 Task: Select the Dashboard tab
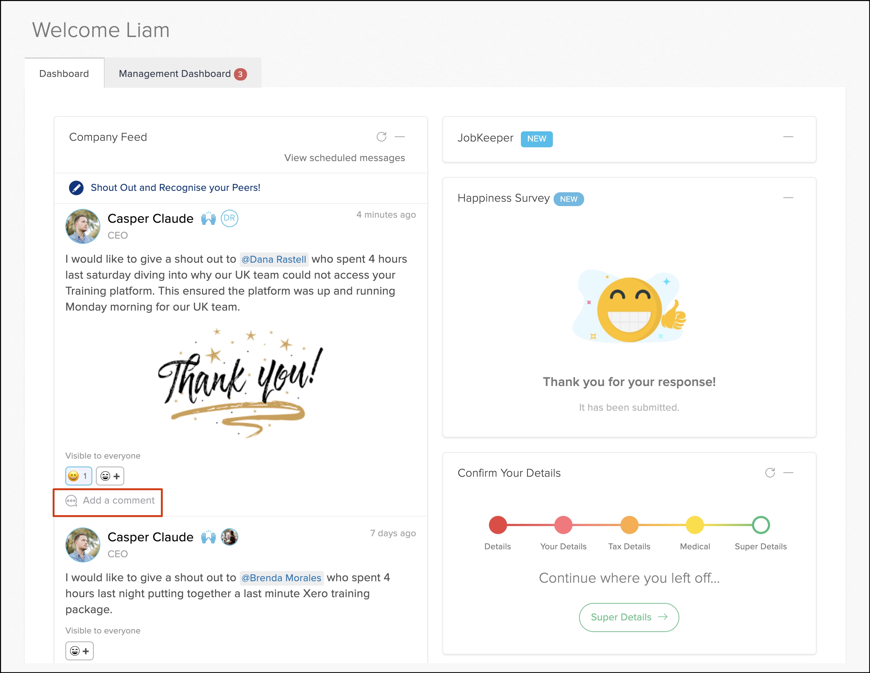(64, 74)
